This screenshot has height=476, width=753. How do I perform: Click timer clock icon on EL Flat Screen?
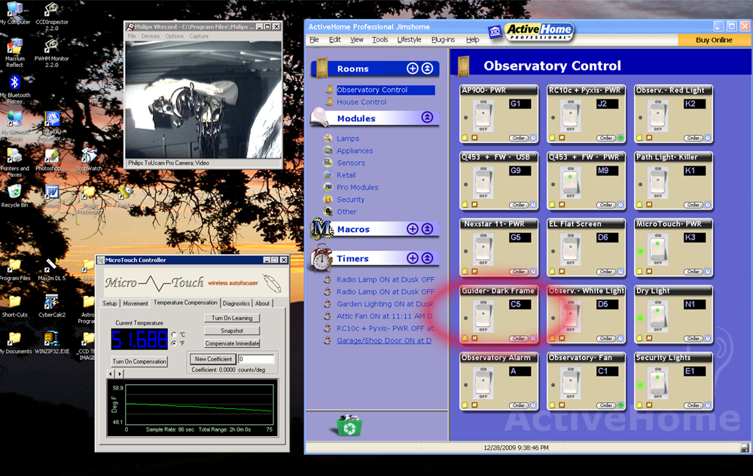620,272
